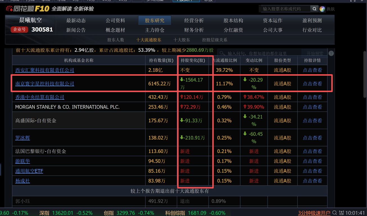Click 点击查看 in the 高盛国际-自有资金 row
Image resolution: width=367 pixels, height=216 pixels.
coord(312,120)
